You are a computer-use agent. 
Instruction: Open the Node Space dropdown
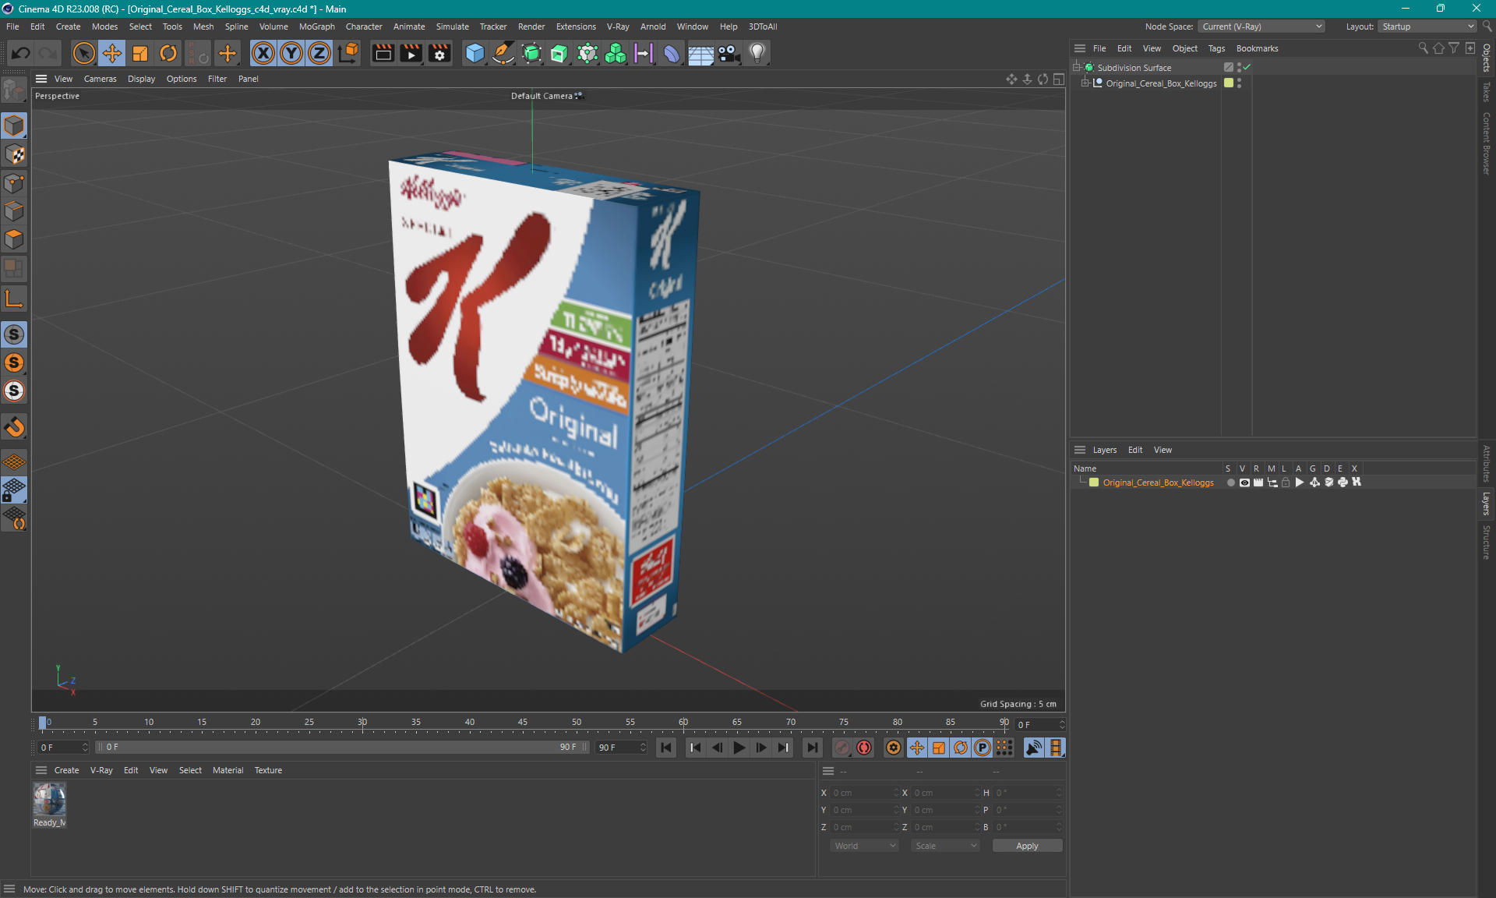click(1261, 27)
